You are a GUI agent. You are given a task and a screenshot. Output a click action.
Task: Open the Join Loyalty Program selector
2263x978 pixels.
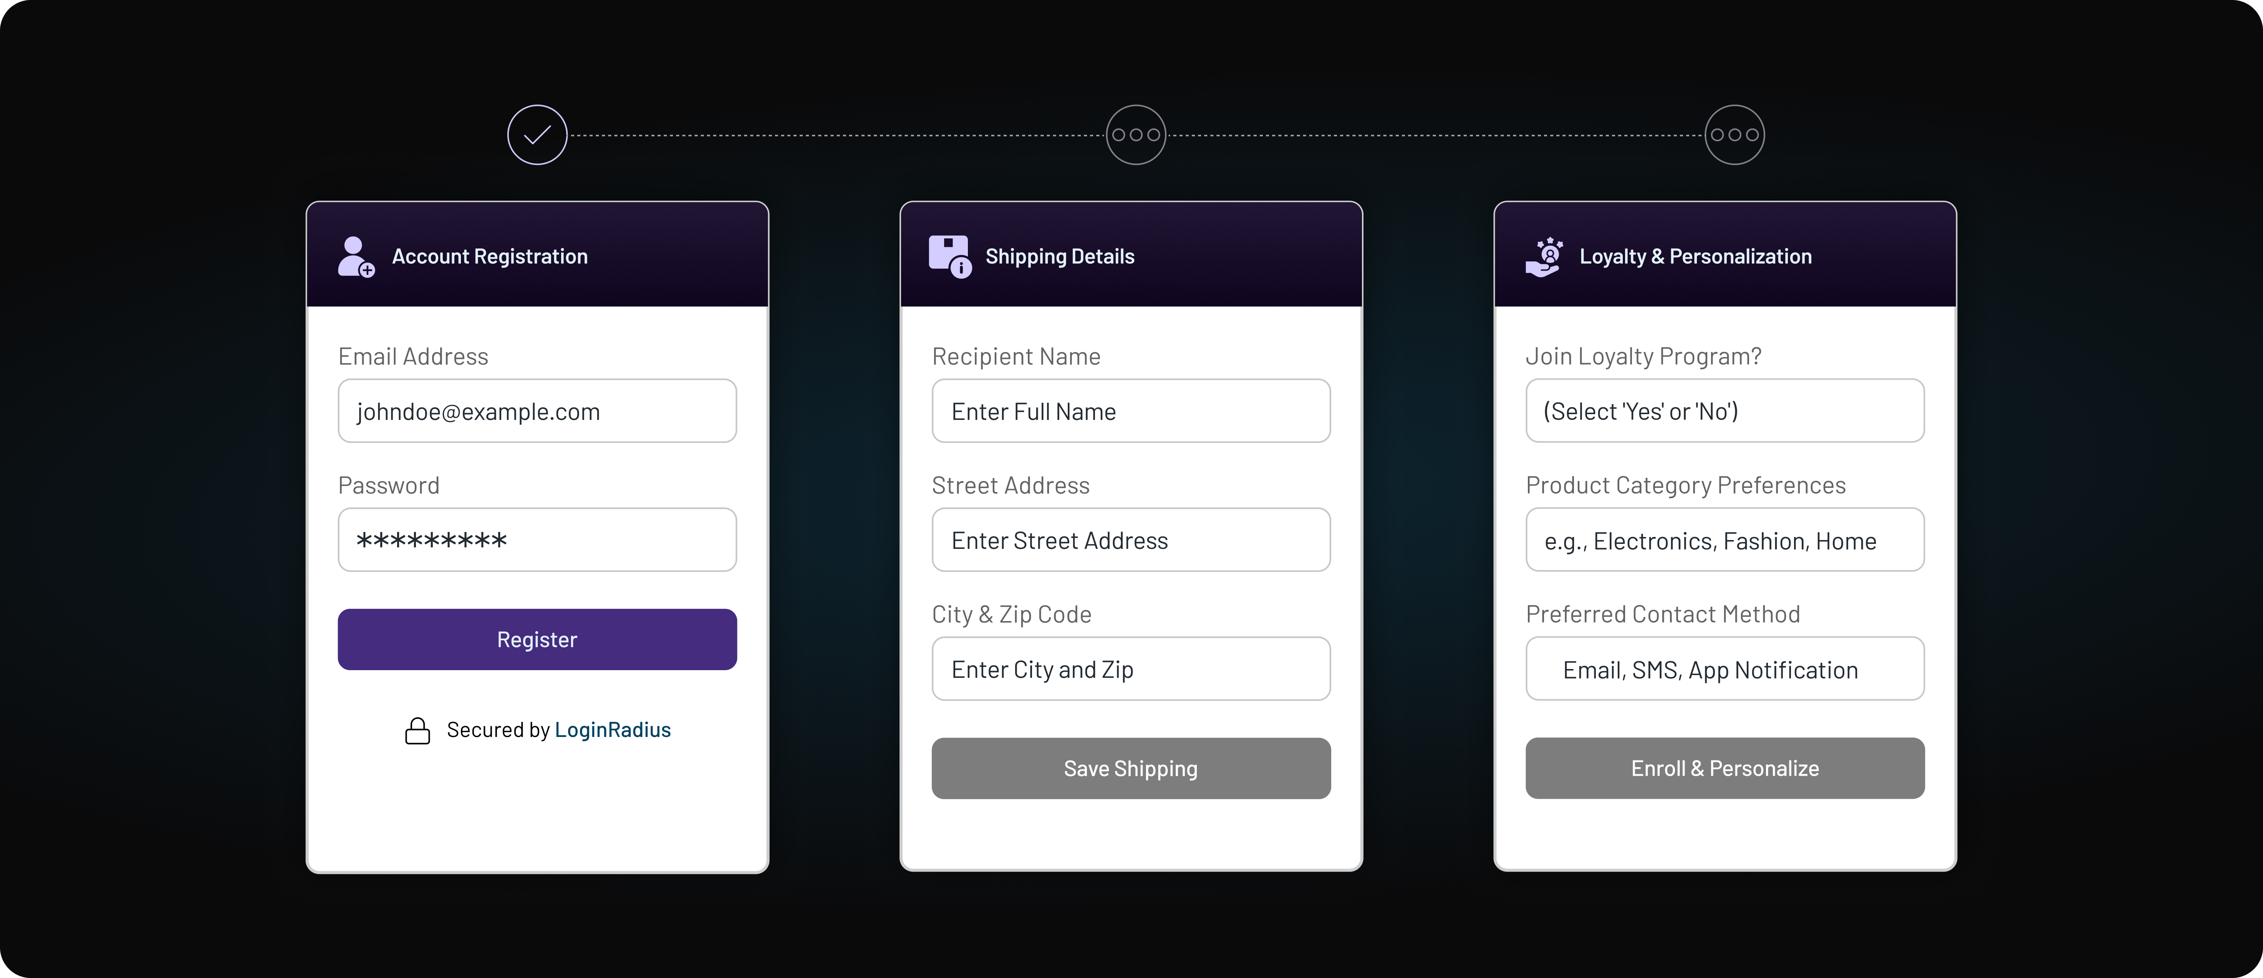(x=1725, y=411)
